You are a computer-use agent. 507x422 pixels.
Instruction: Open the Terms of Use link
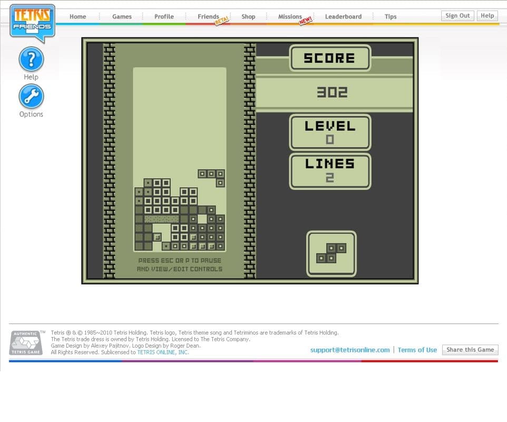(x=417, y=350)
